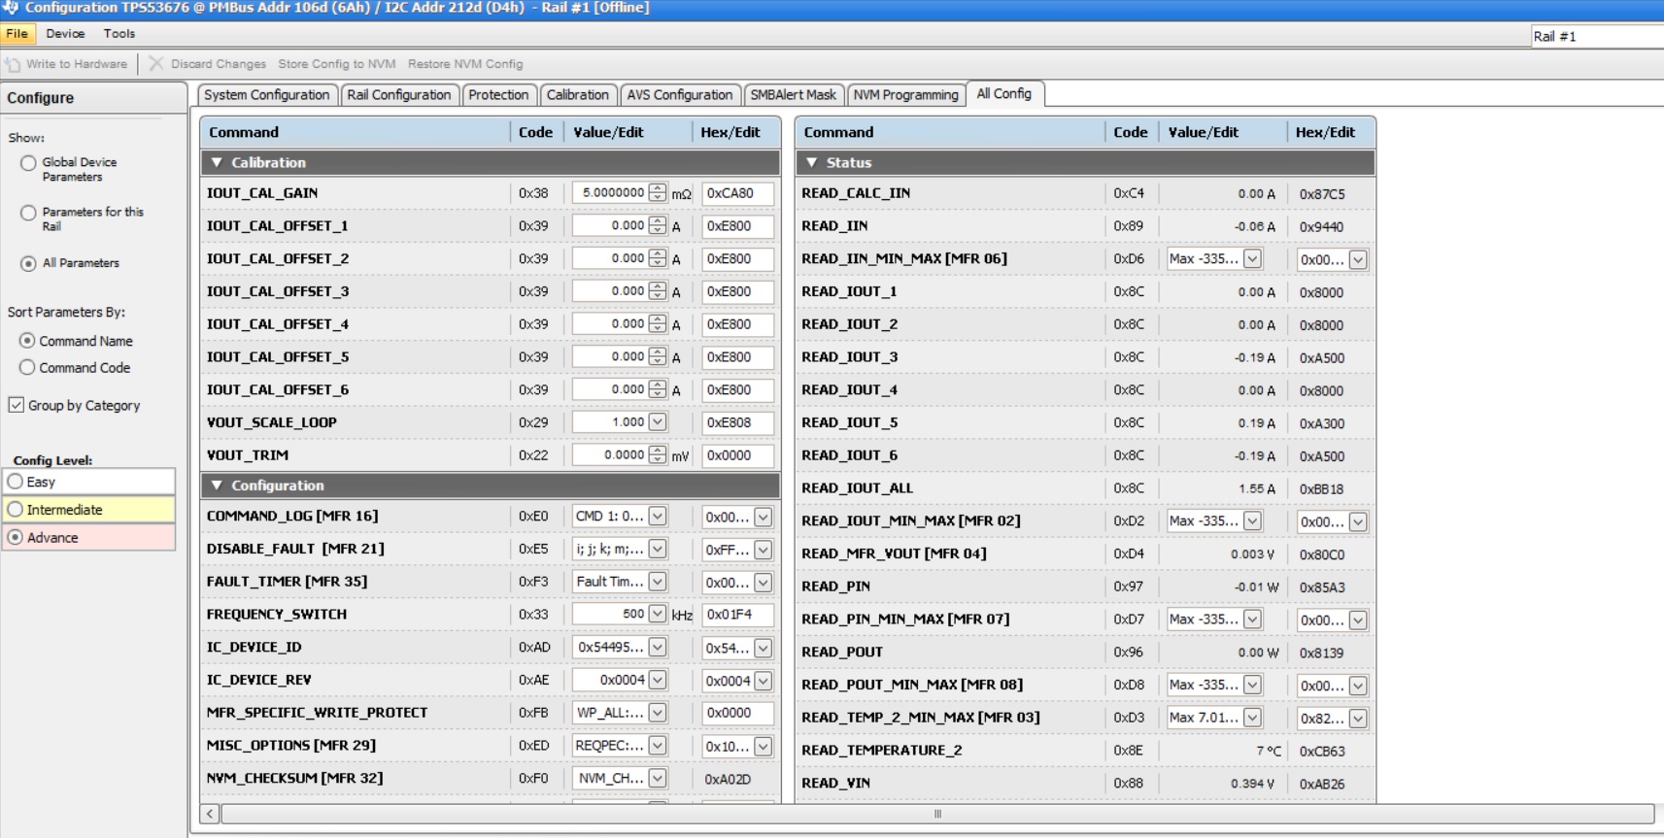
Task: Click the VOUT_TRIM hex edit field
Action: pos(736,455)
